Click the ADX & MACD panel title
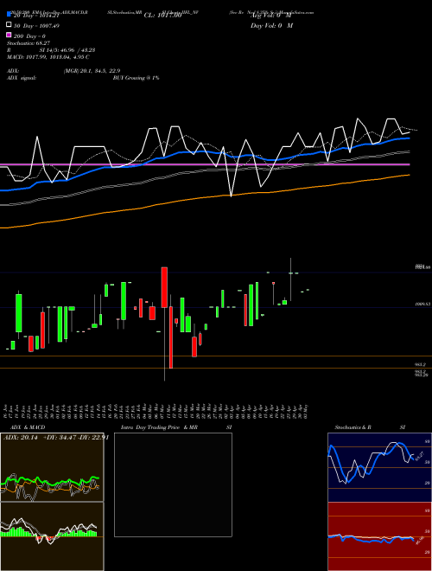Screen dimensions: 432x571 click(x=28, y=427)
